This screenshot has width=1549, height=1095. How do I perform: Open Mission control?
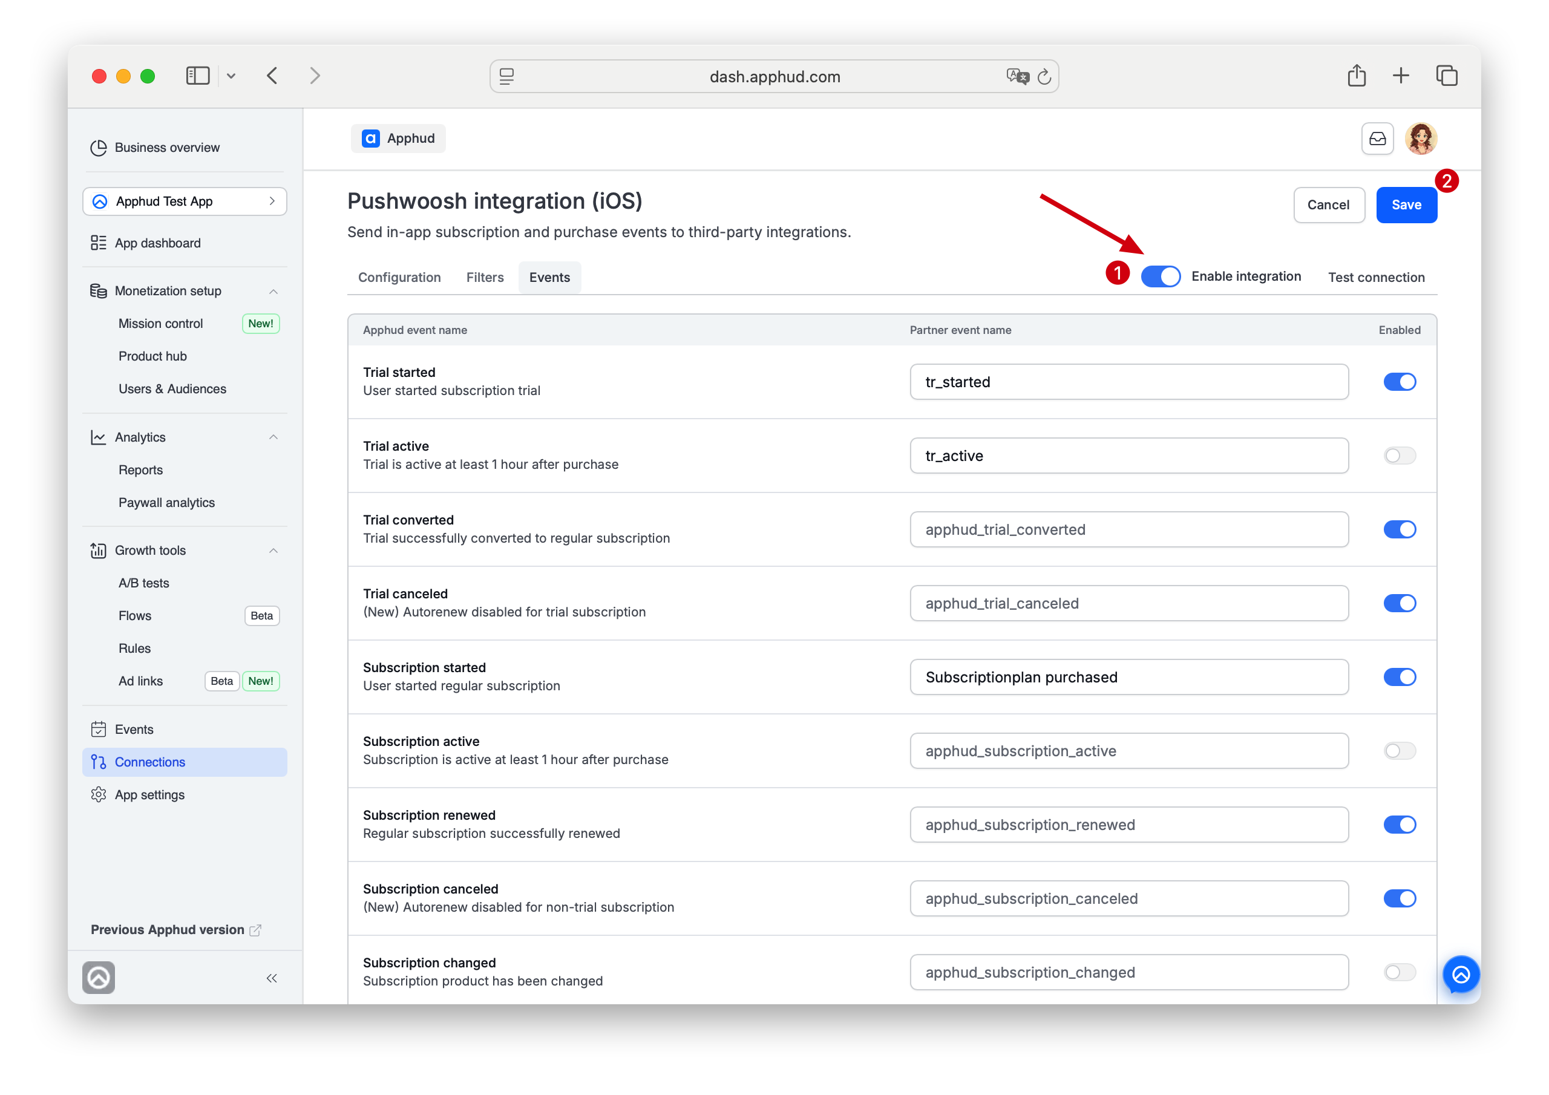coord(160,323)
